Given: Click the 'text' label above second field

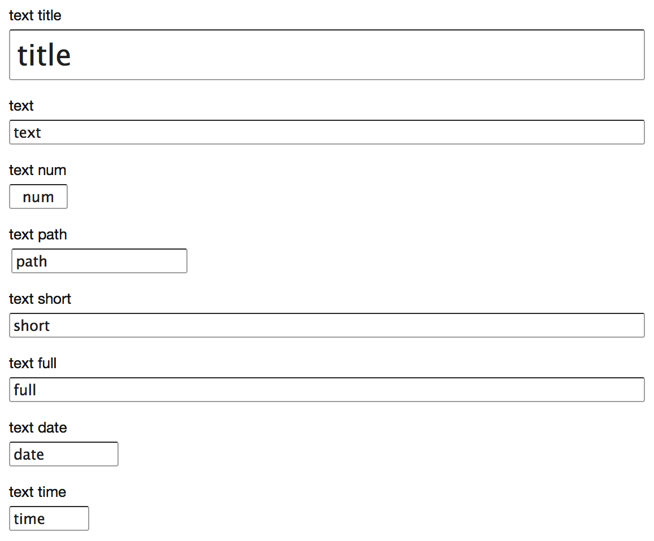Looking at the screenshot, I should (21, 106).
